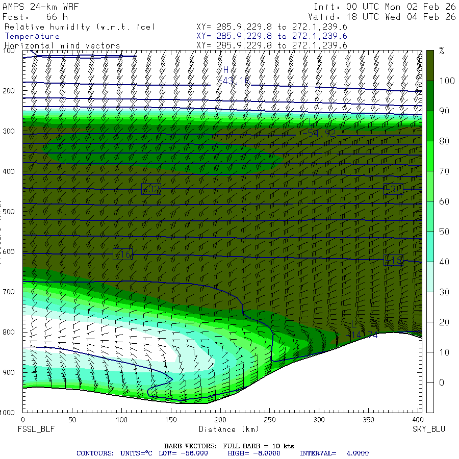The height and width of the screenshot is (459, 459).
Task: Click the 100 tick on pressure axis
Action: click(x=9, y=50)
